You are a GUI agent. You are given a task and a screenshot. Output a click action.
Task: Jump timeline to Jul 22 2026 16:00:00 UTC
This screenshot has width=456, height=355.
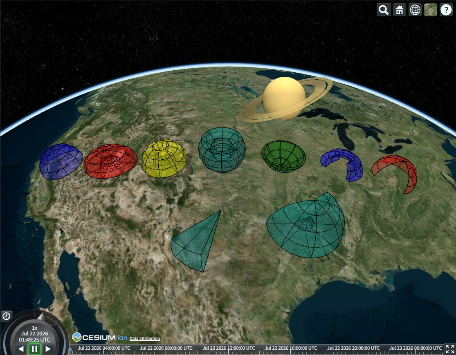[x=291, y=348]
